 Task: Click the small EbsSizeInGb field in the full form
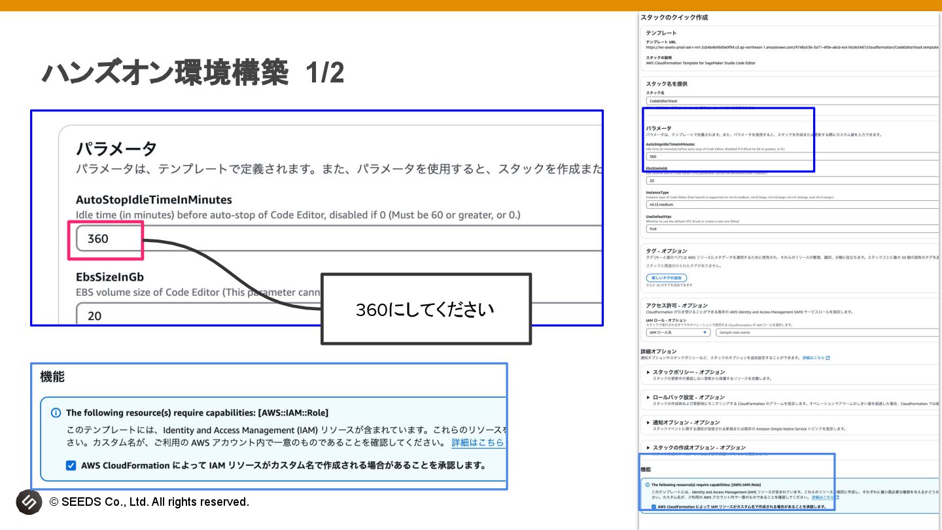tap(793, 180)
